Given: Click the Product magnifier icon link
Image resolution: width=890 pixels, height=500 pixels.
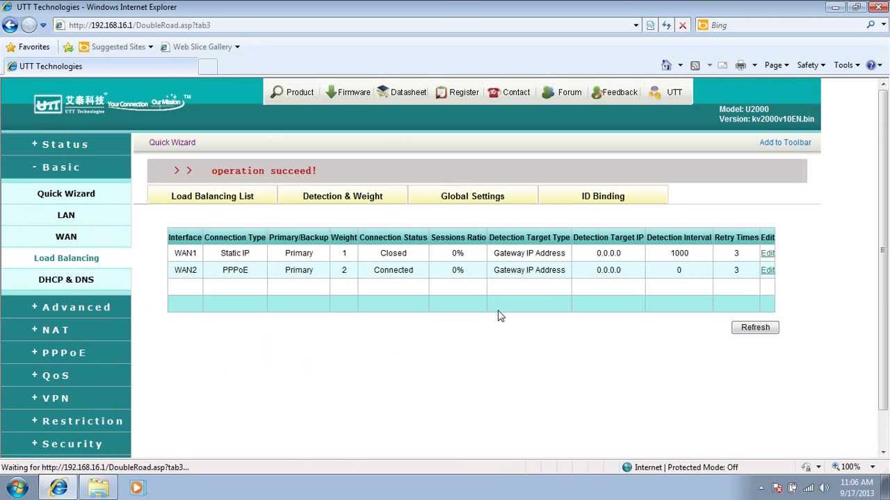Looking at the screenshot, I should [x=277, y=92].
